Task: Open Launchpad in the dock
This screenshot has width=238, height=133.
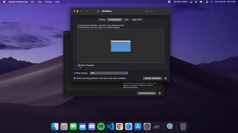Action: point(64,126)
